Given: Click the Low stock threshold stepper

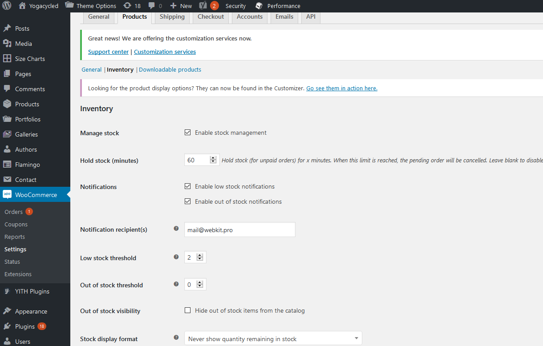Looking at the screenshot, I should click(x=200, y=257).
